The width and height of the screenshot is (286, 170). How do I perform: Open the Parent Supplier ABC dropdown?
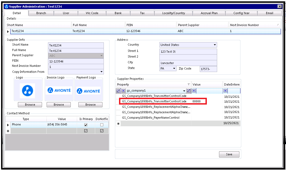pyautogui.click(x=101, y=56)
